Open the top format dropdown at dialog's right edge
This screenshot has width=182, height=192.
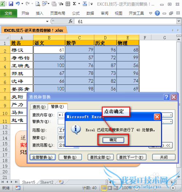point(171,115)
